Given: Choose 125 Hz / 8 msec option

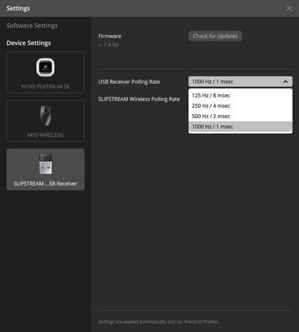Looking at the screenshot, I should [240, 96].
